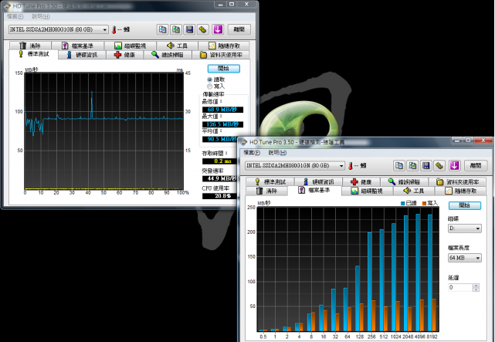Open 說明(H) menu in upper-left window
This screenshot has height=342, width=495.
click(41, 16)
